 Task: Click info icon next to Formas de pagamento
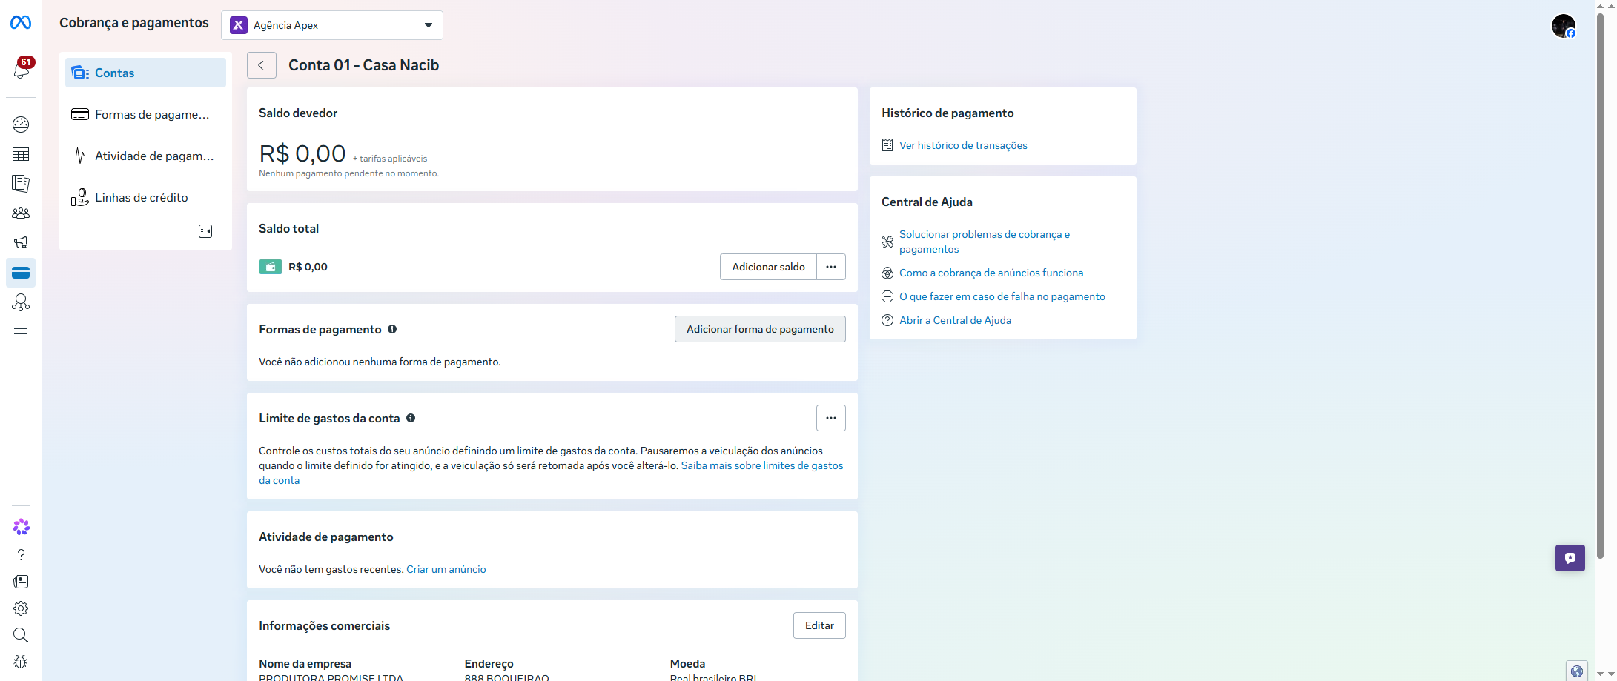click(392, 329)
